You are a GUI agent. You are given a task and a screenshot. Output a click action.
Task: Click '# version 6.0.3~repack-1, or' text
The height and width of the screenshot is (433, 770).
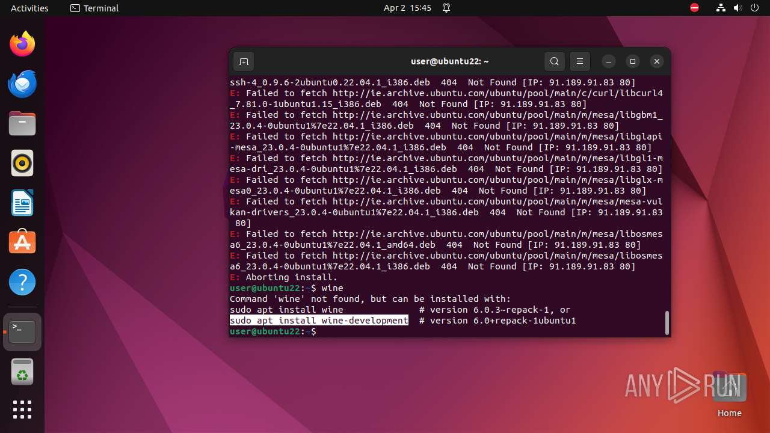[494, 310]
